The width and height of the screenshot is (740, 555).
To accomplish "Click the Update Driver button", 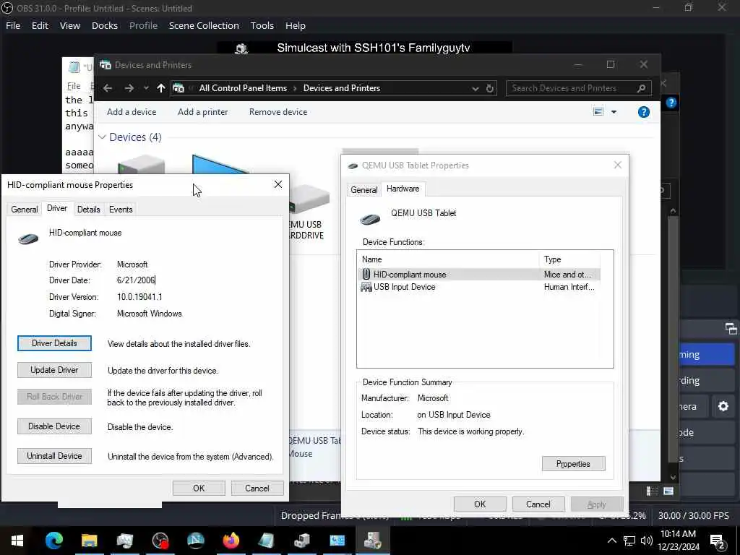I will coord(54,370).
